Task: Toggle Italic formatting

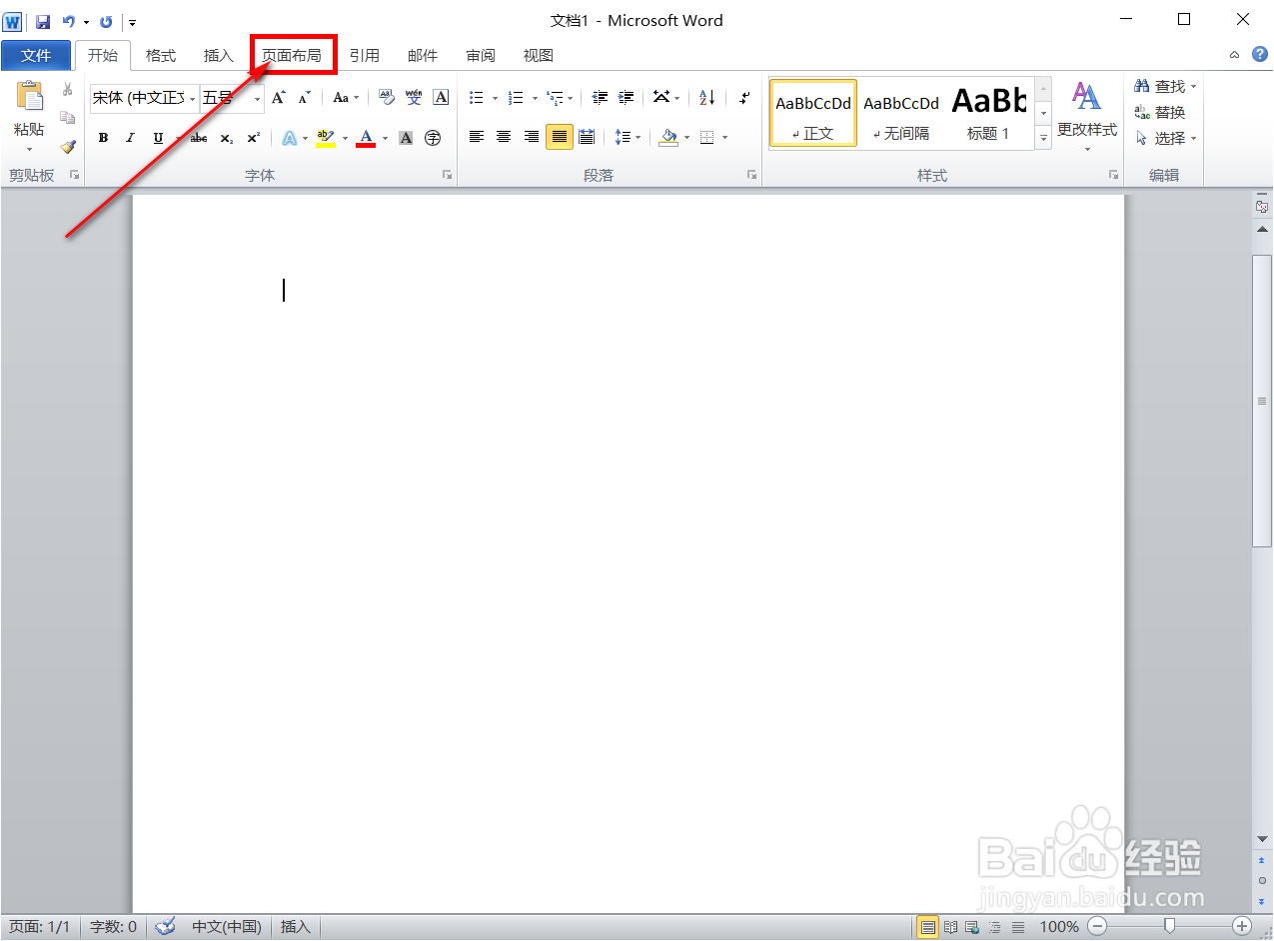Action: pos(130,138)
